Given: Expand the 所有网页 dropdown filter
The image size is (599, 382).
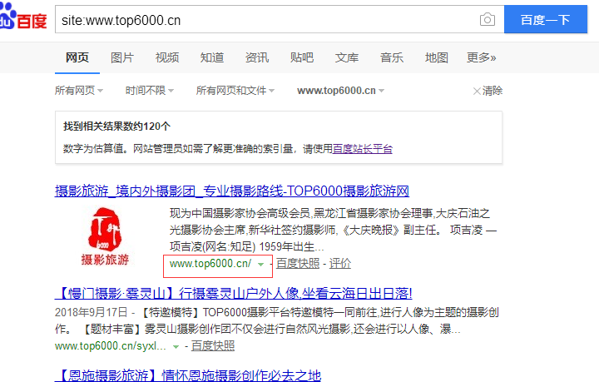Looking at the screenshot, I should coord(79,90).
